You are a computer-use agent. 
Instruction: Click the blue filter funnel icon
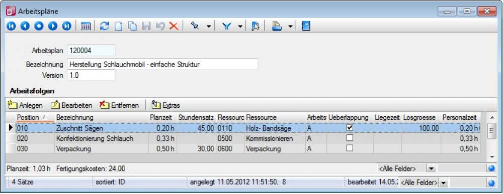click(x=227, y=27)
